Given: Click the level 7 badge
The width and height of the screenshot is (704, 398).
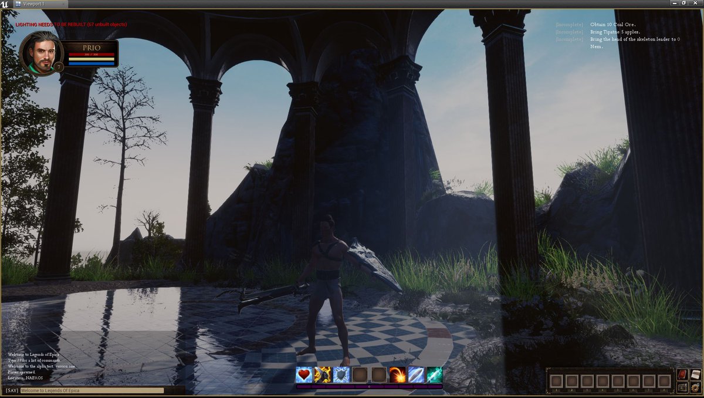Looking at the screenshot, I should (59, 67).
